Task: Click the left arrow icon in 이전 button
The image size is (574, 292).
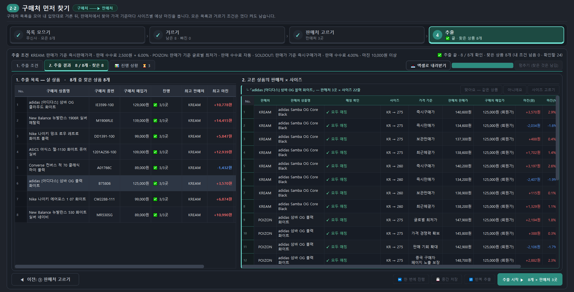Action: point(22,280)
